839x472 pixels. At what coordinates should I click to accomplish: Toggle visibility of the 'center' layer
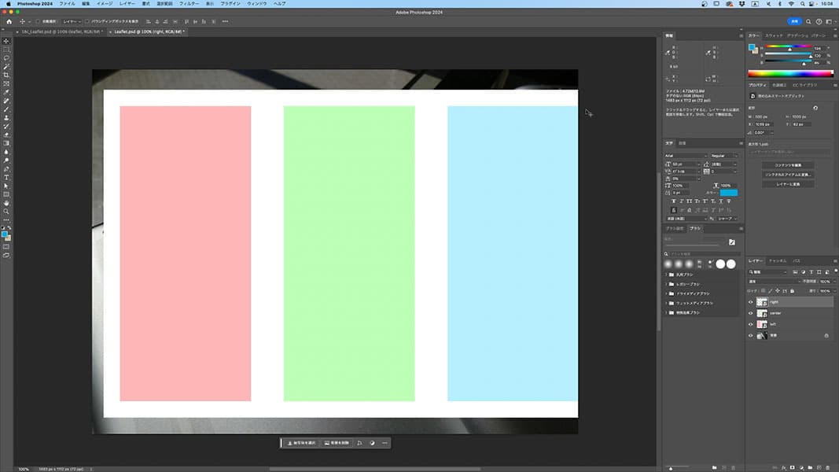click(750, 313)
